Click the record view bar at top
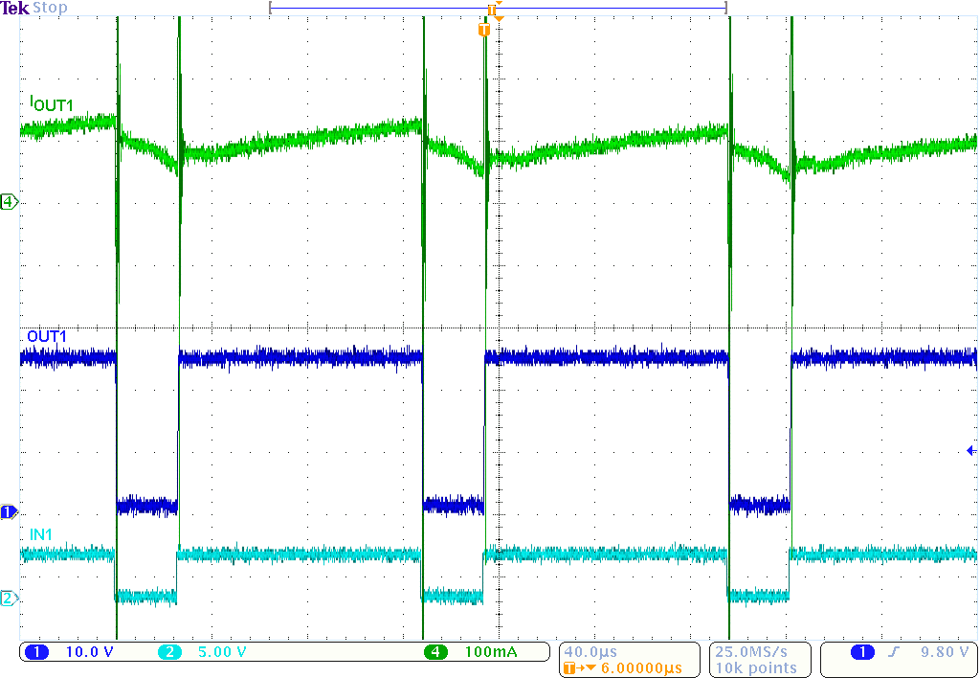 click(498, 8)
